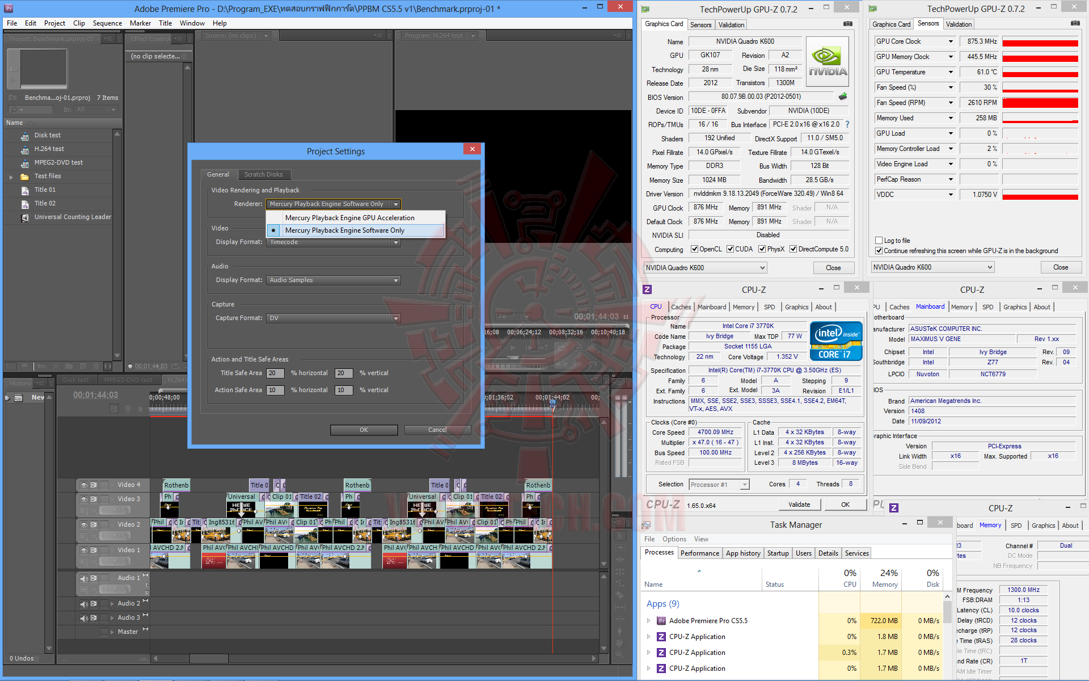Click the Universal Counting Leader item icon

(25, 218)
